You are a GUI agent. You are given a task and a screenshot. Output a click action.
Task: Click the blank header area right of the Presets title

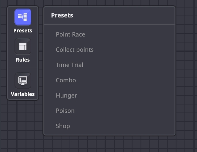tap(128, 15)
